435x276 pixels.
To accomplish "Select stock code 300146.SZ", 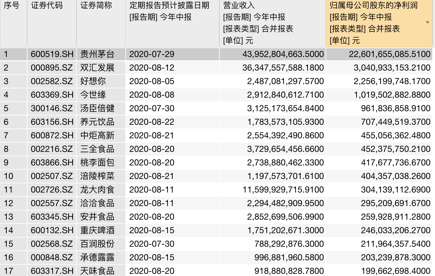I will coord(52,108).
